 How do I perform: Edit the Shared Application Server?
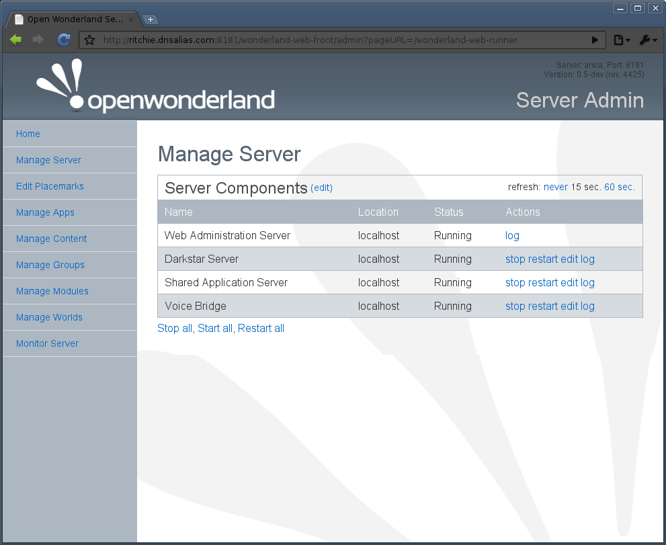click(569, 282)
